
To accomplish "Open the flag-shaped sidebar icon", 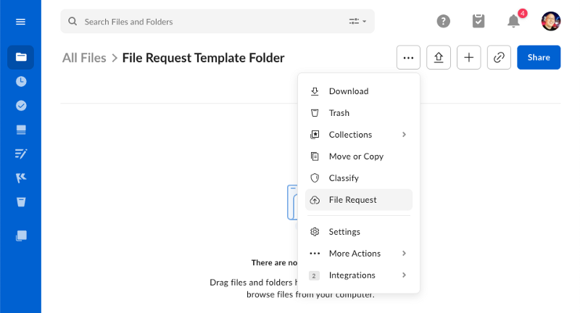I will [x=21, y=178].
